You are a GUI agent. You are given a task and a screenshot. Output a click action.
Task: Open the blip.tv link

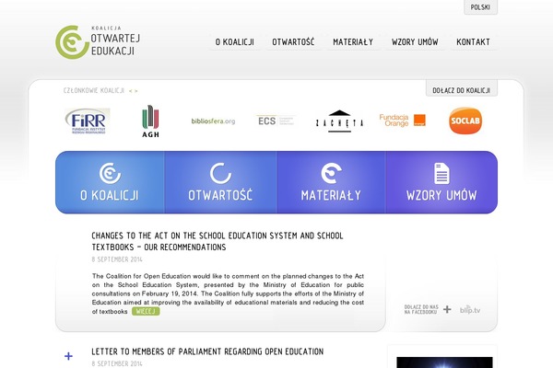click(470, 309)
